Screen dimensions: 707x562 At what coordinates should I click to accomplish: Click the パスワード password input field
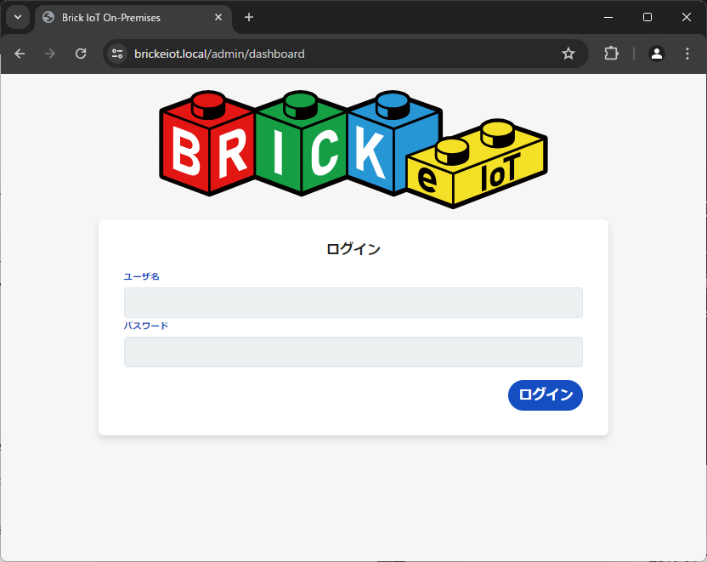(x=353, y=351)
